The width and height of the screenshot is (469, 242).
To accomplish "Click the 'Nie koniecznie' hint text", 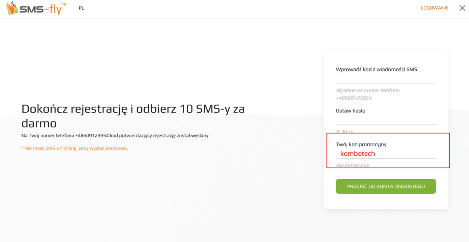I will click(x=352, y=165).
